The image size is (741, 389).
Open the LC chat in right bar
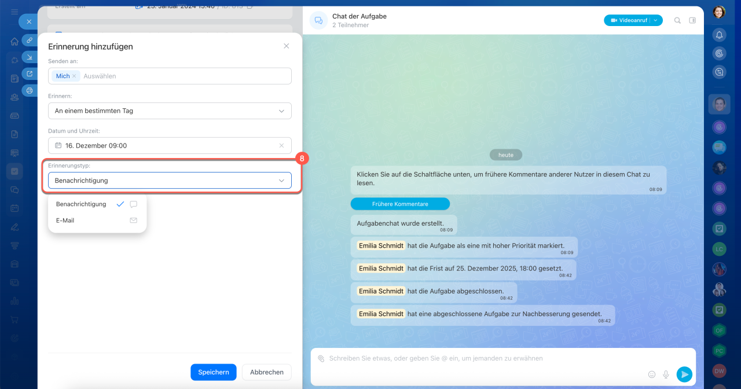(719, 249)
